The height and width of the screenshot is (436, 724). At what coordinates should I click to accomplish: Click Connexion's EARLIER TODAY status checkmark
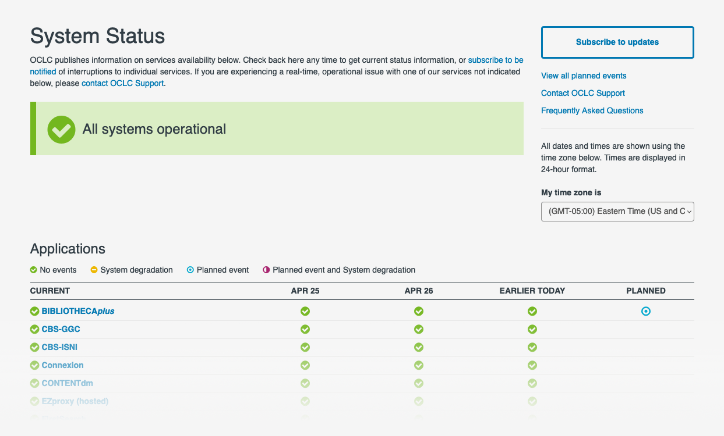[x=532, y=365]
